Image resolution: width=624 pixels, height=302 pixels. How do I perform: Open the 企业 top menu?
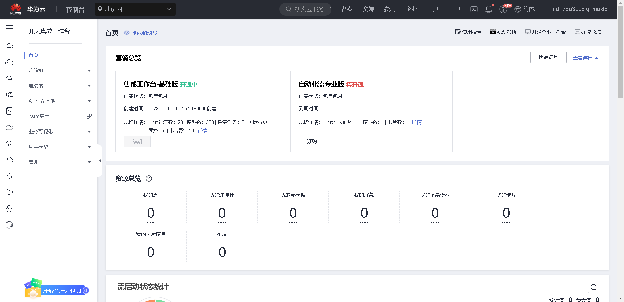pyautogui.click(x=411, y=9)
